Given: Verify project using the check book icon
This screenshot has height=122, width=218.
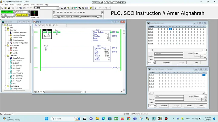Looking at the screenshot, I should (x=75, y=8).
